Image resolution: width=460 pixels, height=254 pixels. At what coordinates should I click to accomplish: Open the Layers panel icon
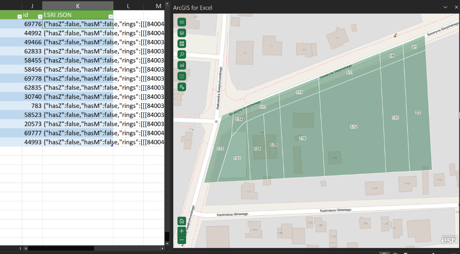tap(182, 33)
